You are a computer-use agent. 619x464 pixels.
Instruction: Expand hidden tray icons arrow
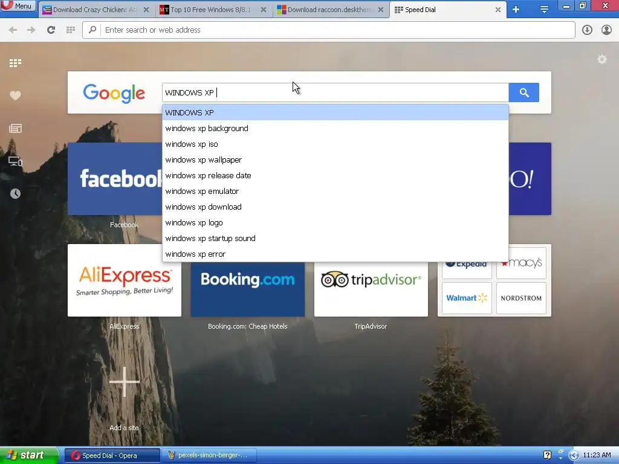[x=574, y=456]
